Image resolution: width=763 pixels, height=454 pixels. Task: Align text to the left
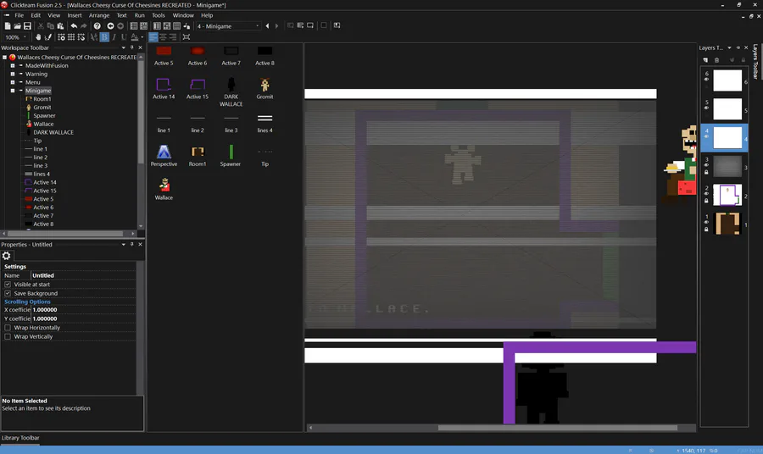point(153,37)
